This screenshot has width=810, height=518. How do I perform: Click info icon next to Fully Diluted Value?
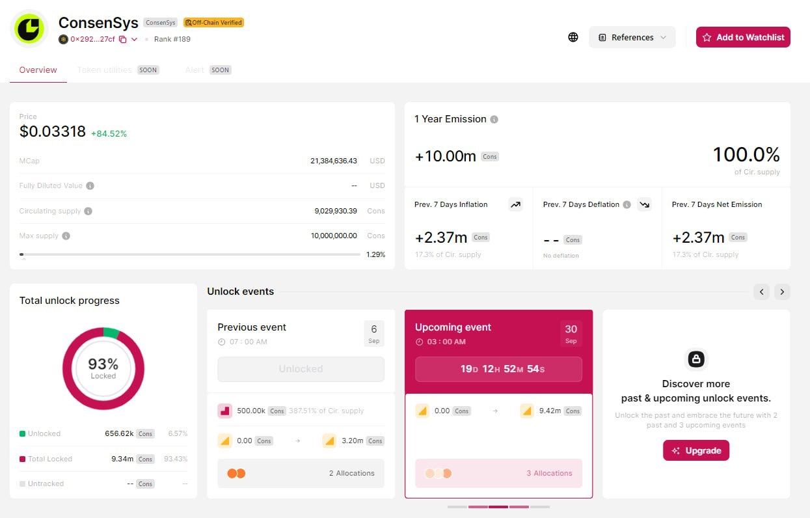[90, 185]
